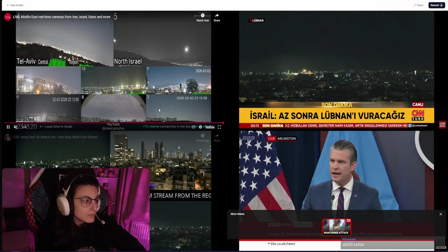The image size is (448, 252).
Task: Click the İSRAİL: AZ SONRA LÜBNAN'I VURACAĞIZ headline
Action: 327,115
